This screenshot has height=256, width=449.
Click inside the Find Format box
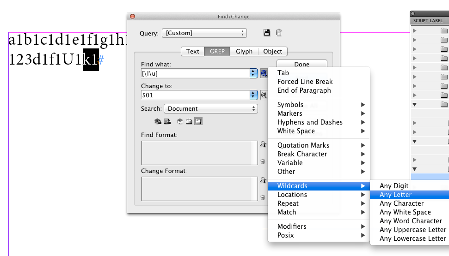(200, 153)
